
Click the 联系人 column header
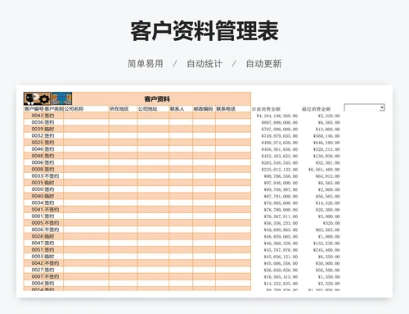177,109
